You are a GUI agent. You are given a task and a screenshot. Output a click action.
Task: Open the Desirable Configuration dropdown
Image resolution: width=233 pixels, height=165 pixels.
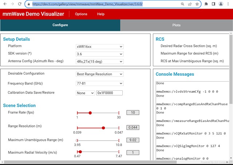[99, 74]
